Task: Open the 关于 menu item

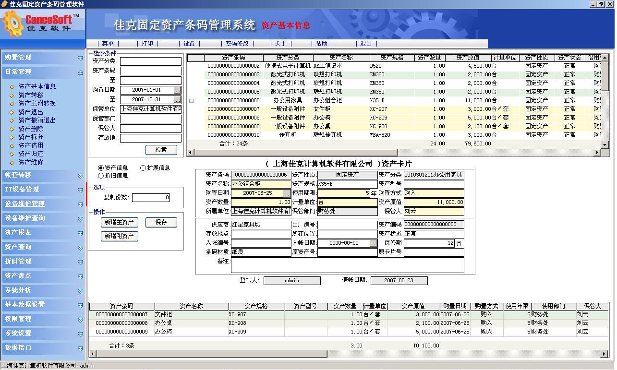Action: click(x=280, y=44)
